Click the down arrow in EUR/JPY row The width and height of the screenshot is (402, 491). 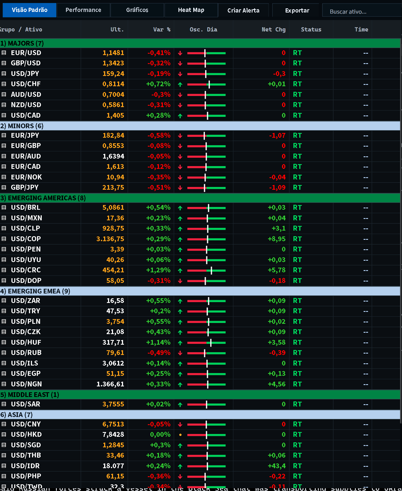coord(180,136)
